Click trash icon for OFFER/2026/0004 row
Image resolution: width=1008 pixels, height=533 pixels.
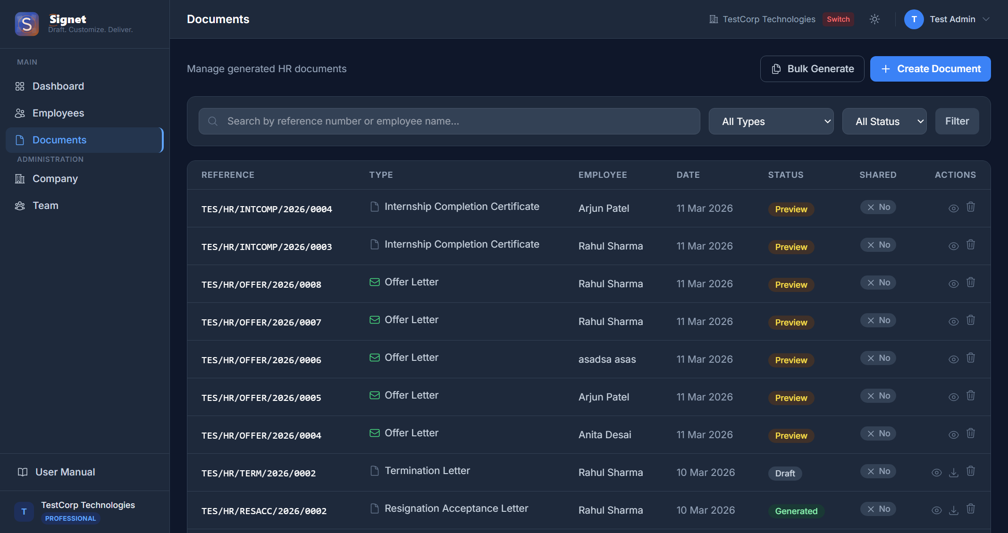pos(971,433)
